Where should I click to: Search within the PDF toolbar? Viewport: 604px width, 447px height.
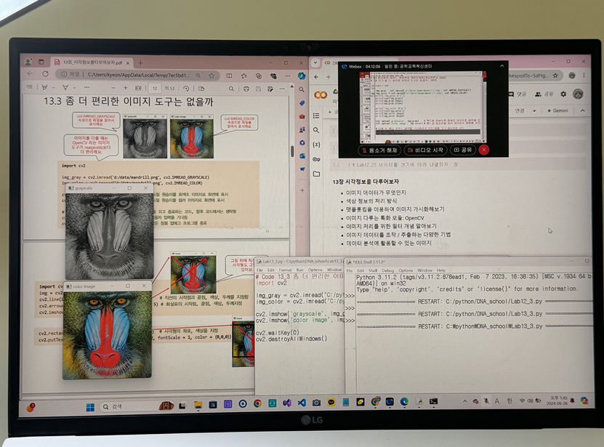pyautogui.click(x=231, y=89)
